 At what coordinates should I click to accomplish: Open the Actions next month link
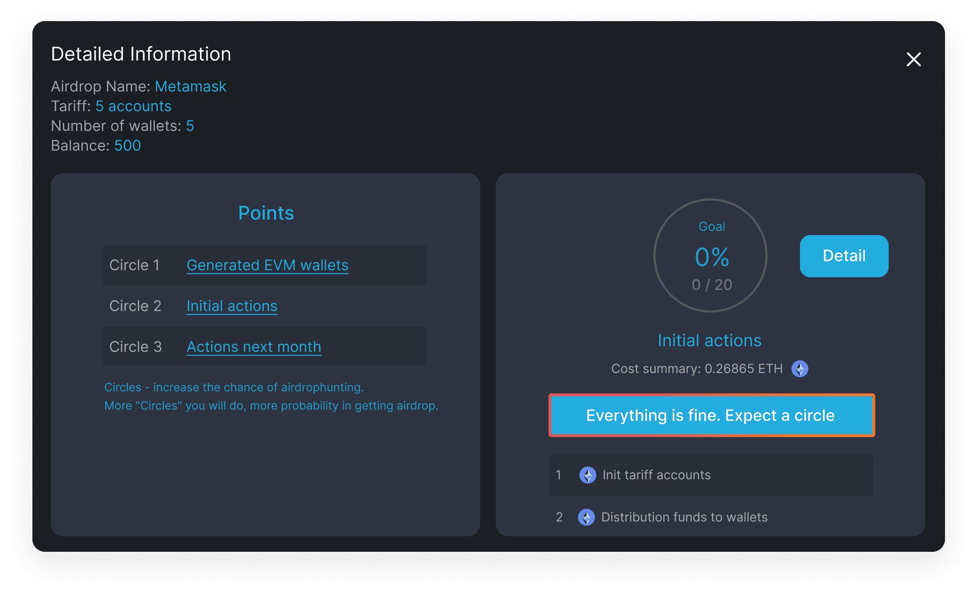(254, 347)
